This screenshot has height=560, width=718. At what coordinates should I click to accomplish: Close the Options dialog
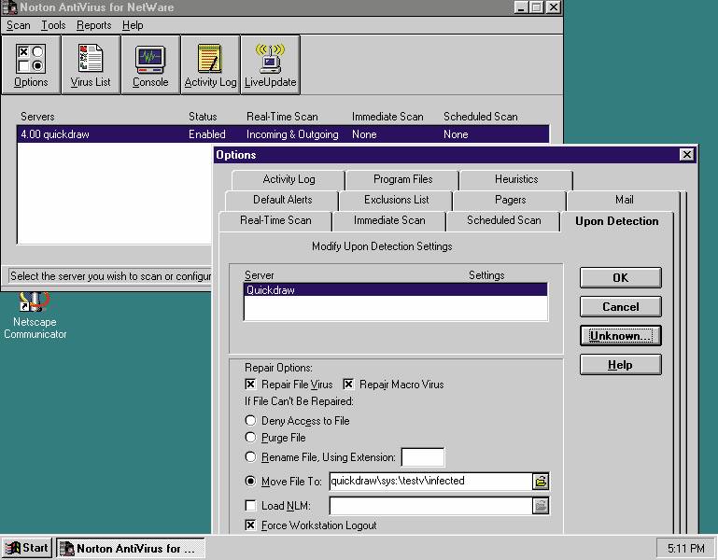pyautogui.click(x=687, y=155)
